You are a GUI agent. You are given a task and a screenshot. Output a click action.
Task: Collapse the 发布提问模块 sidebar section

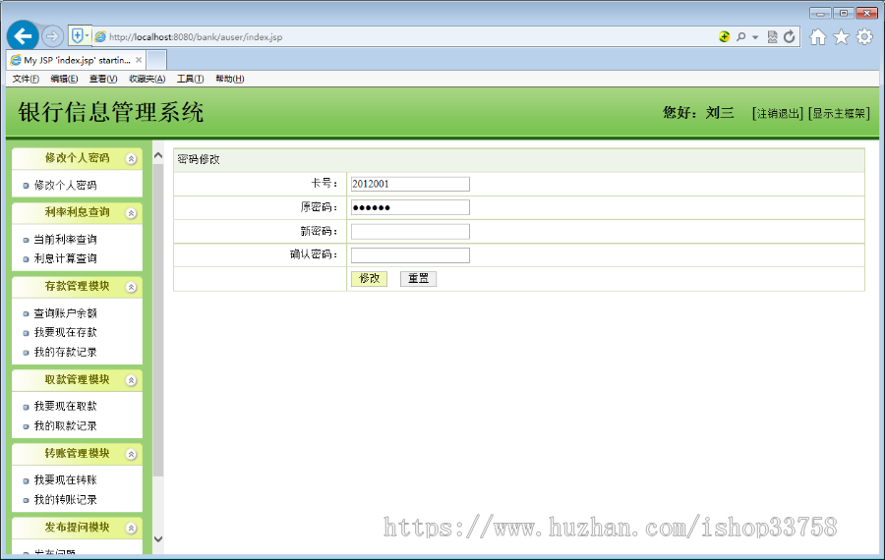click(131, 529)
